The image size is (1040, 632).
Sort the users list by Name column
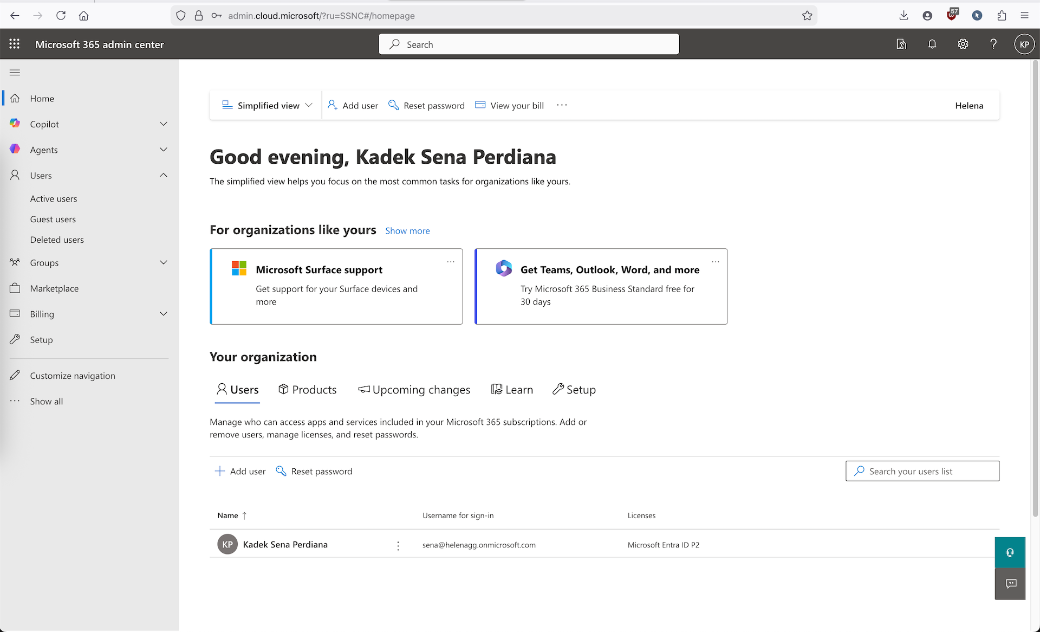[228, 515]
